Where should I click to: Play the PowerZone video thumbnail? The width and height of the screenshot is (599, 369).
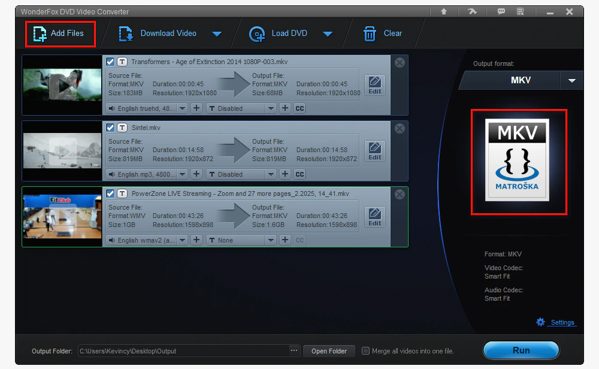point(63,217)
